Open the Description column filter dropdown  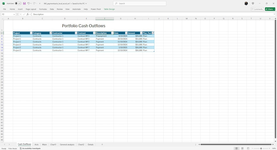[112, 33]
